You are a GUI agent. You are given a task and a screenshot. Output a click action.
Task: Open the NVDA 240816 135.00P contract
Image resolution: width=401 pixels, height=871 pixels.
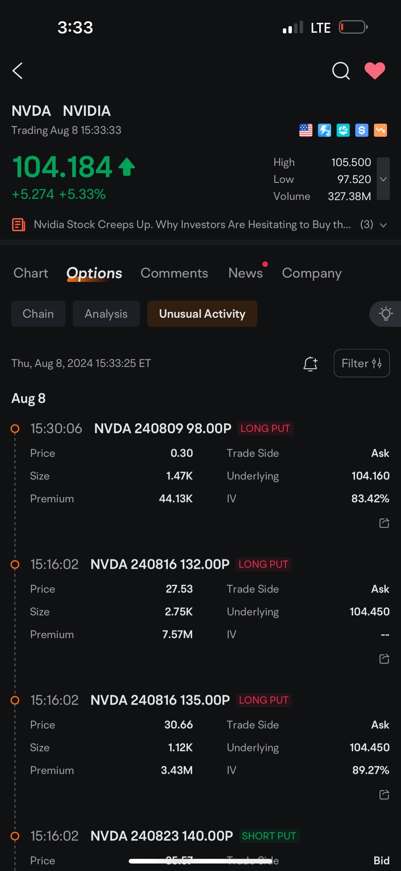(x=160, y=700)
